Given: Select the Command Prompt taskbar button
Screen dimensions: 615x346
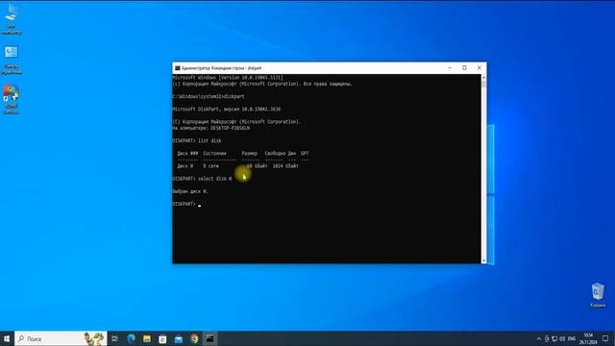Looking at the screenshot, I should point(209,338).
